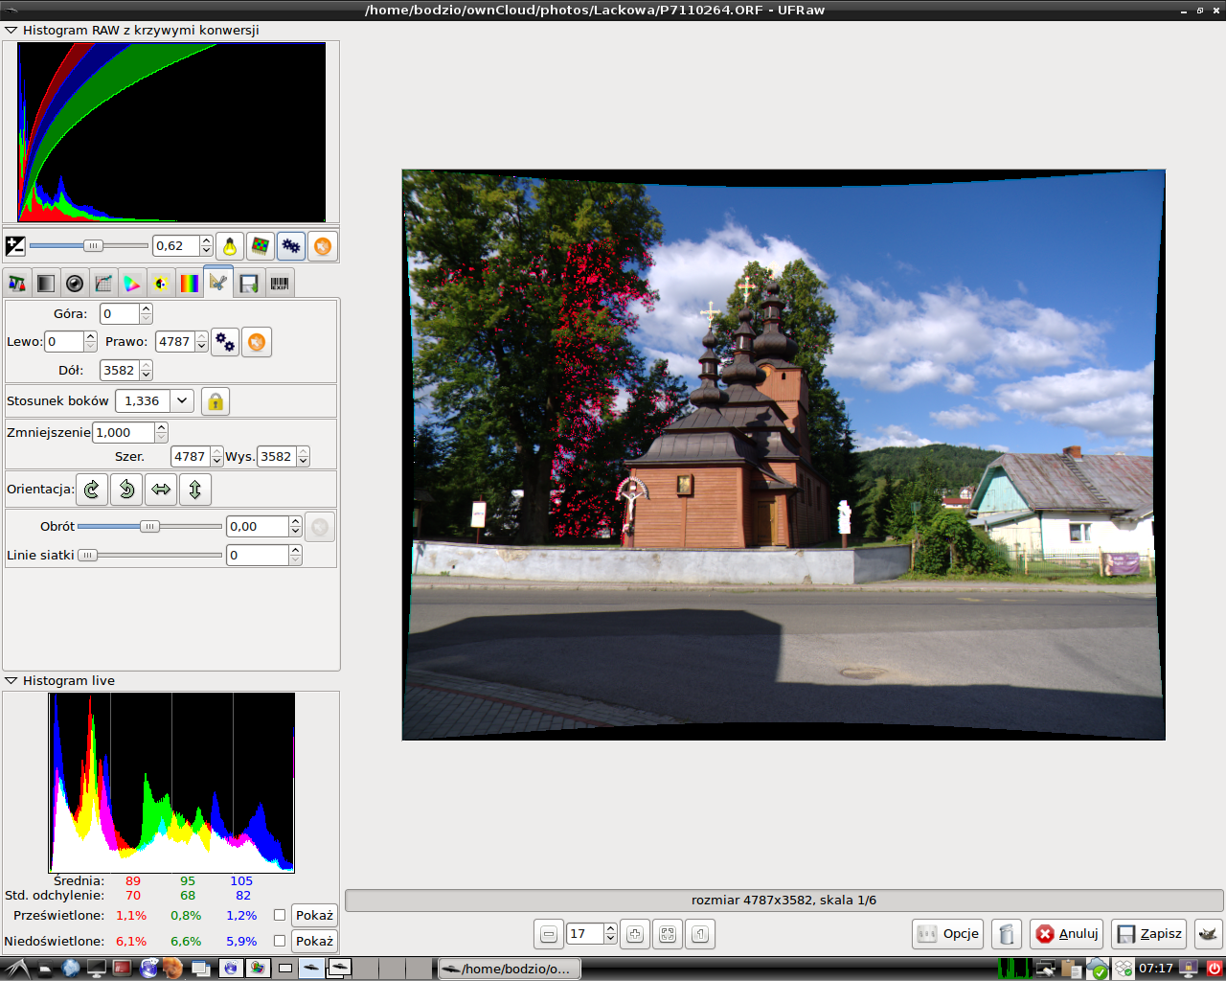Open the Stosunek boków dropdown

tap(182, 401)
